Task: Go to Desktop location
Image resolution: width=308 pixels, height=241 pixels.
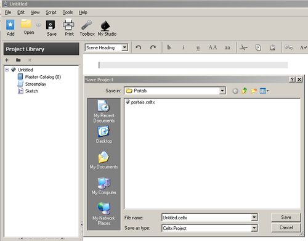Action: coord(104,134)
